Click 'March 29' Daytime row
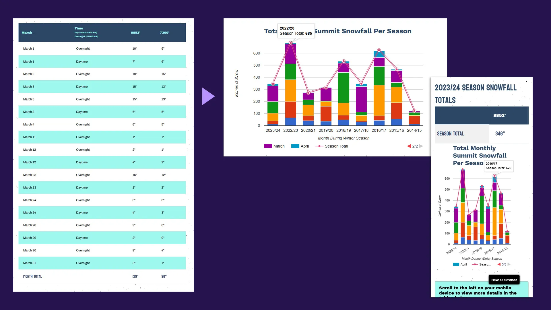This screenshot has height=310, width=551. 102,238
